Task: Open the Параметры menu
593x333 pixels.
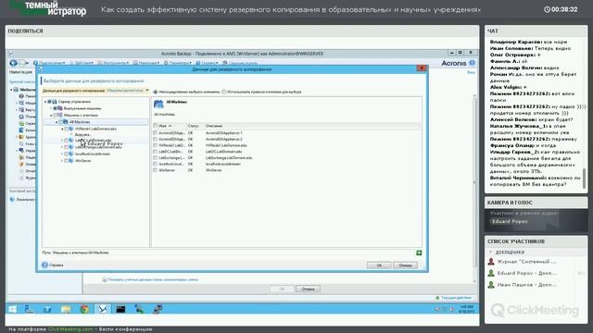Action: (177, 63)
